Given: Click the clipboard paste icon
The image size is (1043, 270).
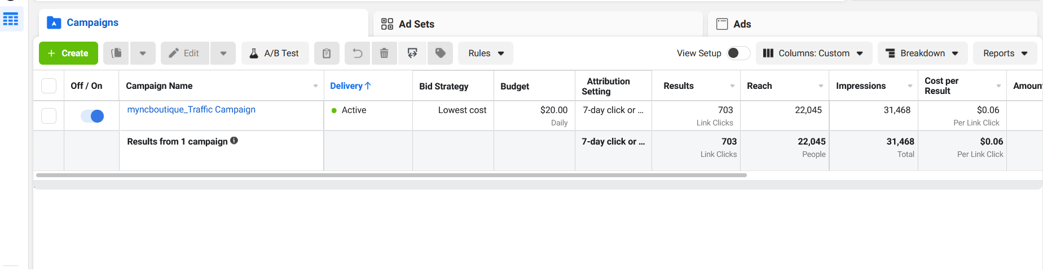Looking at the screenshot, I should [x=327, y=53].
